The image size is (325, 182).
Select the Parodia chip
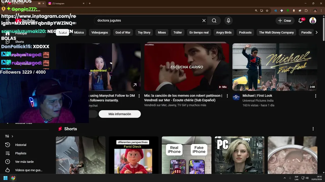point(306,32)
